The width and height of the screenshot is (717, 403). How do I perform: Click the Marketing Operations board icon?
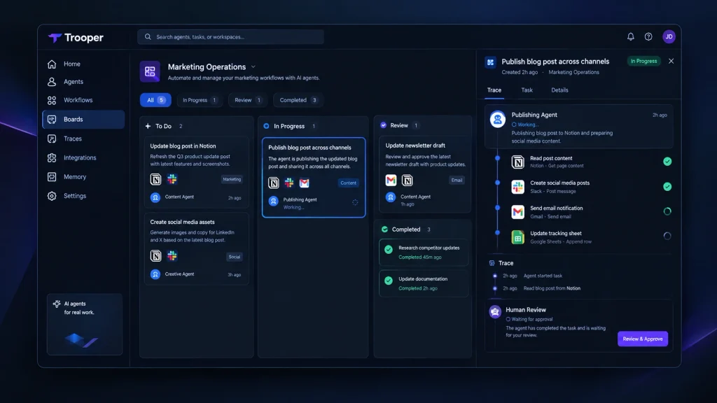coord(150,71)
